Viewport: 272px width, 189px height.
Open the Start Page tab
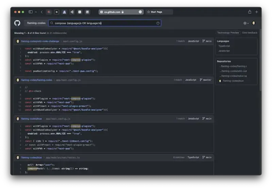159,12
